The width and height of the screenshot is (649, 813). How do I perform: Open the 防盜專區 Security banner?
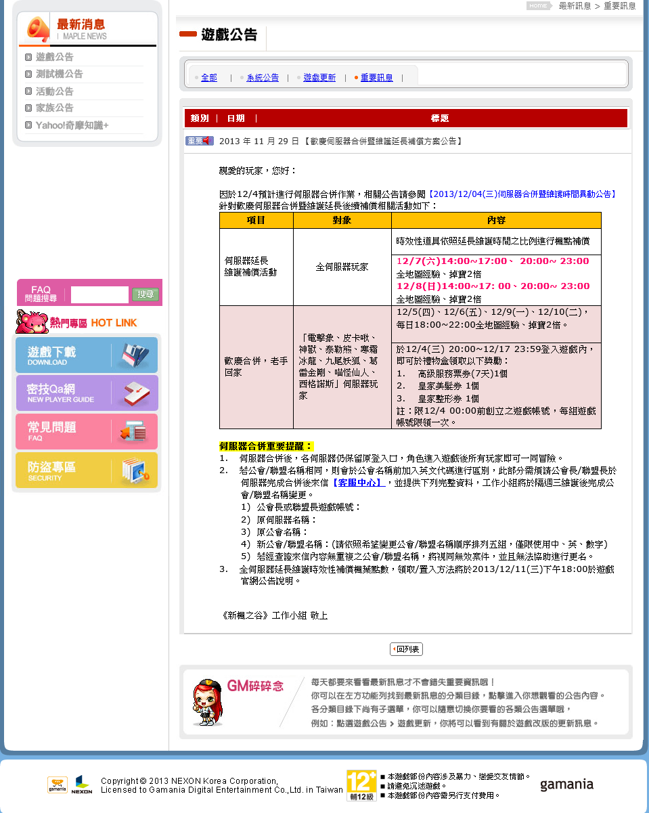[87, 470]
